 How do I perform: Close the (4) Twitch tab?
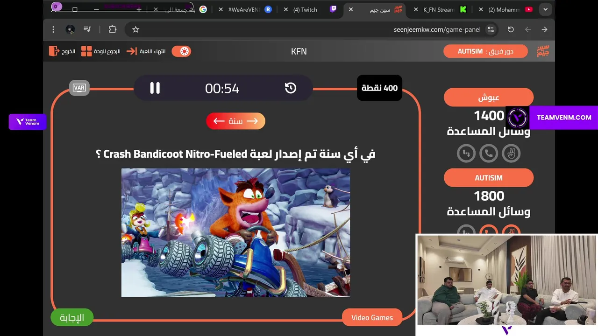[x=286, y=9]
